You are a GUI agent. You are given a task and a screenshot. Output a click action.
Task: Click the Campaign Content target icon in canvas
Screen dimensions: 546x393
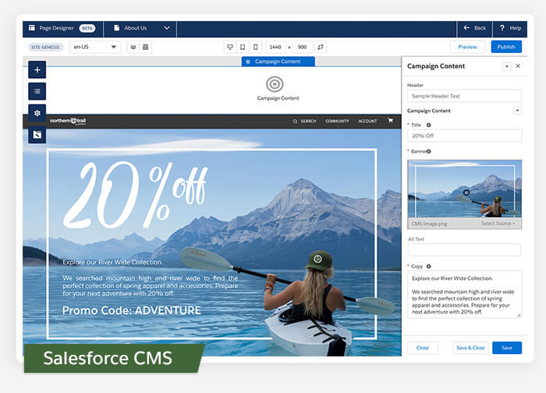point(275,84)
